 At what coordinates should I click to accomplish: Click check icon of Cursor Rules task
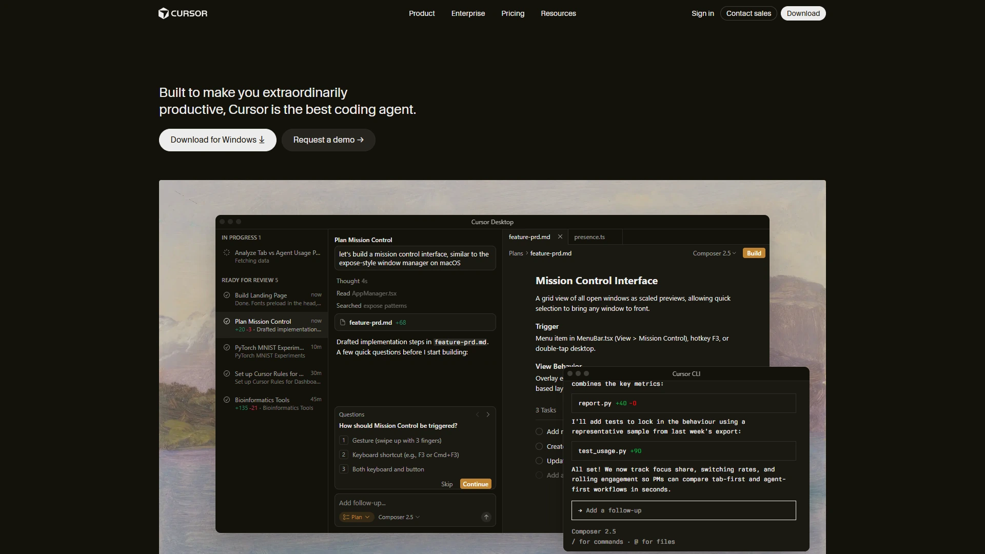[227, 373]
